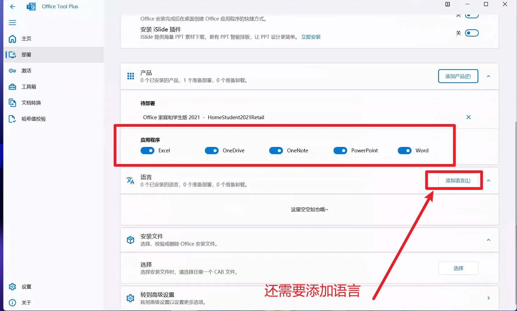Viewport: 517px width, 311px height.
Task: Click the key activation icon
Action: (x=13, y=71)
